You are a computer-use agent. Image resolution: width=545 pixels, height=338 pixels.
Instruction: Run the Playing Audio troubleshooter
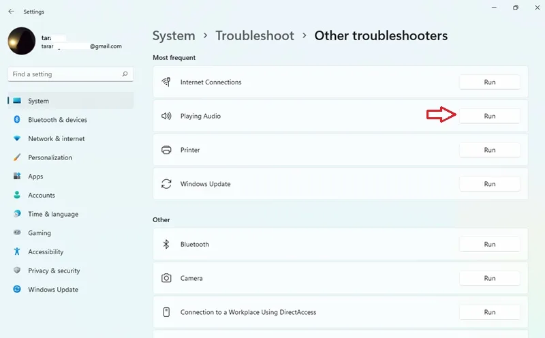pyautogui.click(x=489, y=116)
